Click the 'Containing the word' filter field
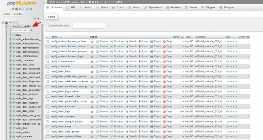The image size is (263, 140). click(89, 26)
